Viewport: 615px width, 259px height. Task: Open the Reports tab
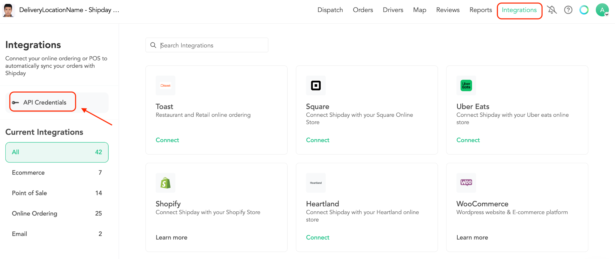click(x=480, y=10)
